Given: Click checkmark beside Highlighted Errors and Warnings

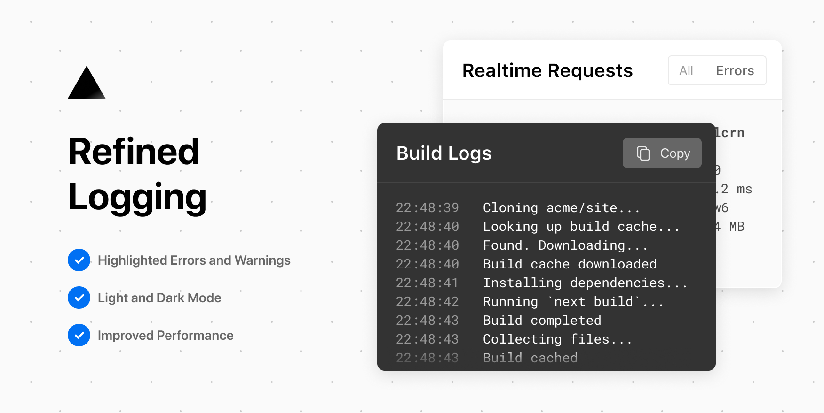Looking at the screenshot, I should pyautogui.click(x=79, y=260).
